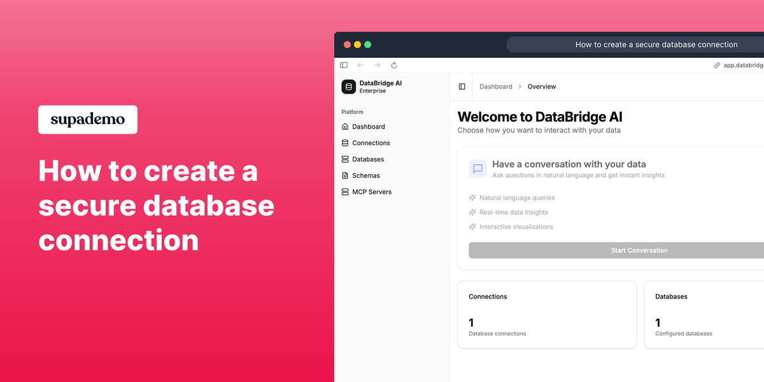Click the Databases icon in the sidebar
Screen dimensions: 764x382
coord(345,159)
